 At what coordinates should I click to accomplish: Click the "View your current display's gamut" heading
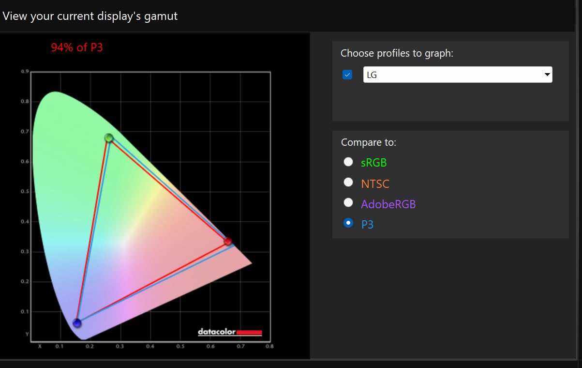(90, 16)
